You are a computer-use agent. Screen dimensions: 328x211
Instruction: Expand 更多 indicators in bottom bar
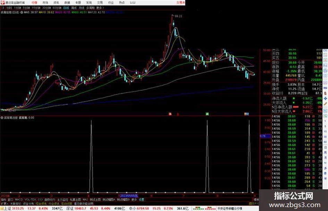(x=134, y=200)
